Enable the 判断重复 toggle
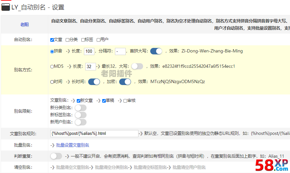290x173 pixels. click(56, 156)
